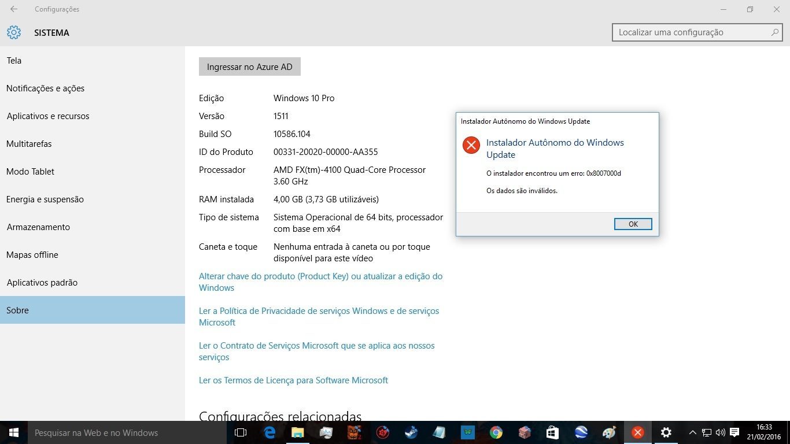790x444 pixels.
Task: Click the red X installer taskbar icon
Action: tap(638, 432)
